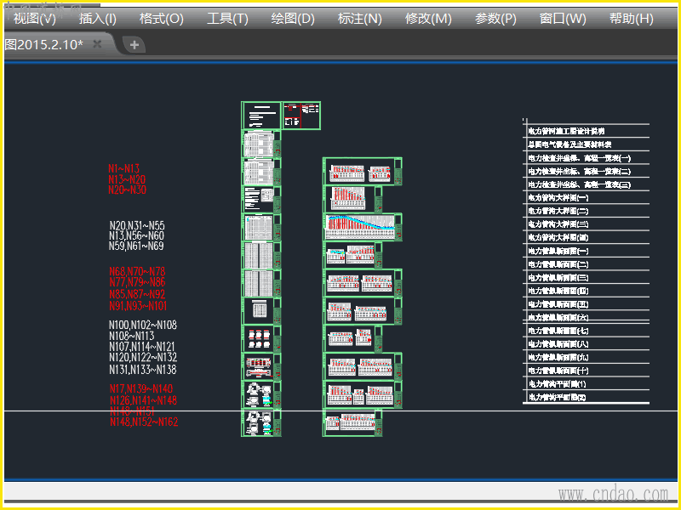Open the 修改(M) menu
Screen dimensions: 681x510
[428, 19]
